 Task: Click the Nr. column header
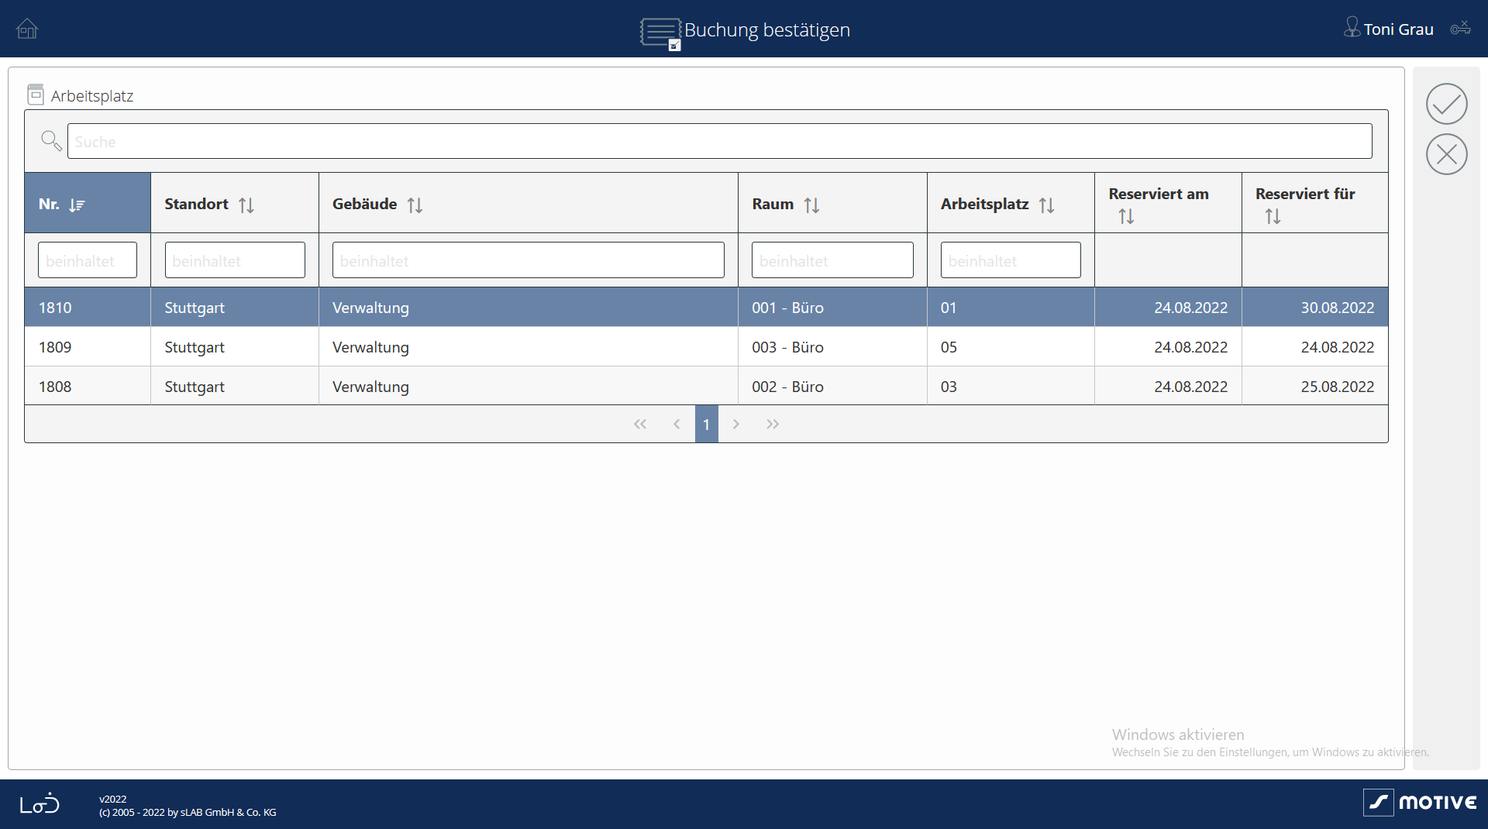[x=88, y=203]
